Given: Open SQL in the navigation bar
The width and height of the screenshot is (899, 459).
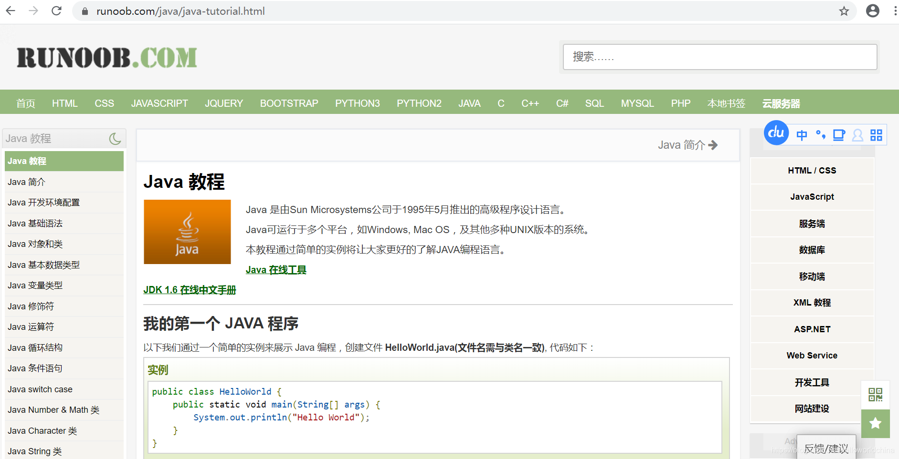Looking at the screenshot, I should pyautogui.click(x=594, y=103).
